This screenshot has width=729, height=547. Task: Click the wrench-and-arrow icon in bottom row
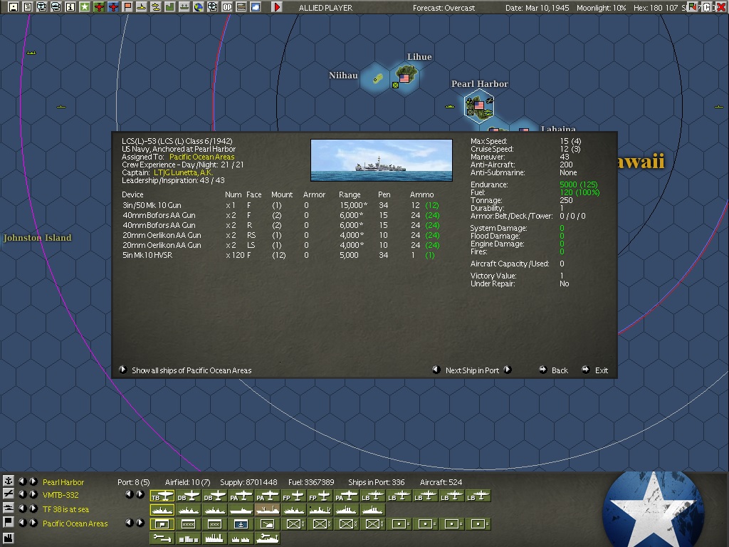(x=162, y=538)
